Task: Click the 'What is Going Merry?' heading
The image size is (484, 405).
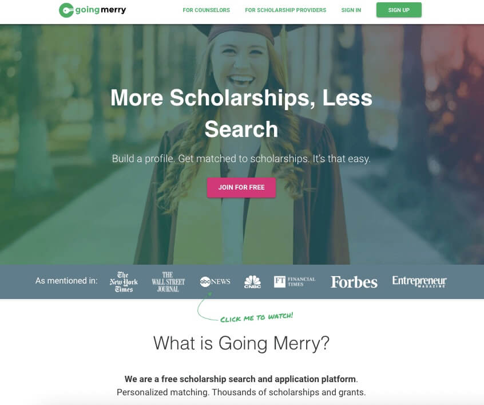Action: (x=241, y=343)
